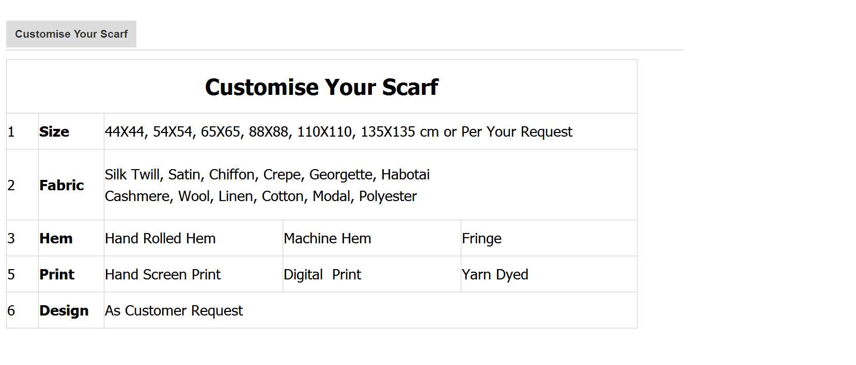This screenshot has width=856, height=365.
Task: Click the scarf size options text
Action: point(338,132)
